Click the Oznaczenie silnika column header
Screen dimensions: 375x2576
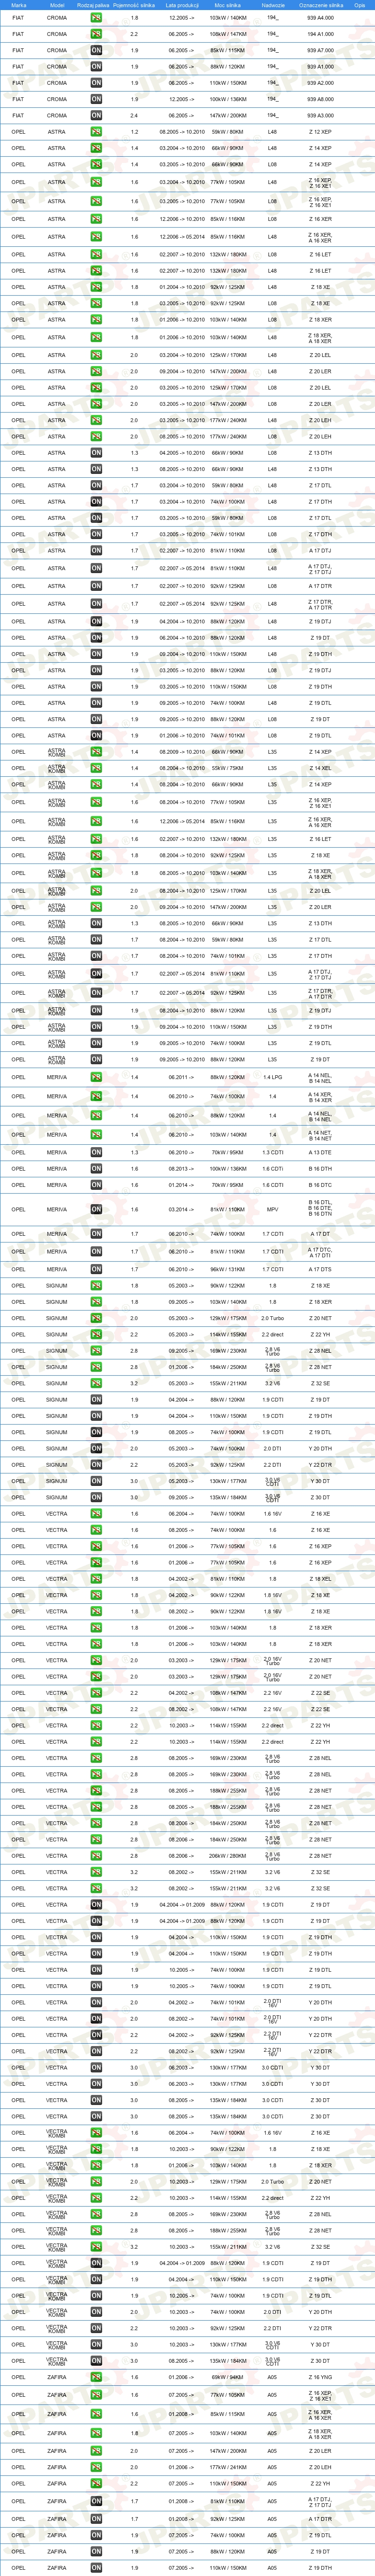pos(320,5)
